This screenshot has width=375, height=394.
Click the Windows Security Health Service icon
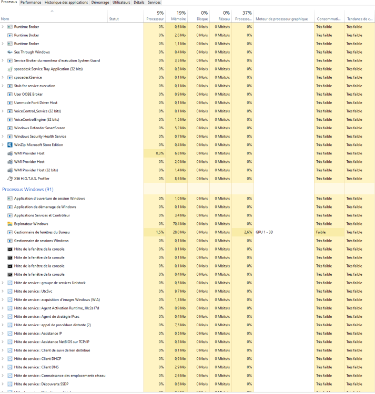[x=10, y=136]
